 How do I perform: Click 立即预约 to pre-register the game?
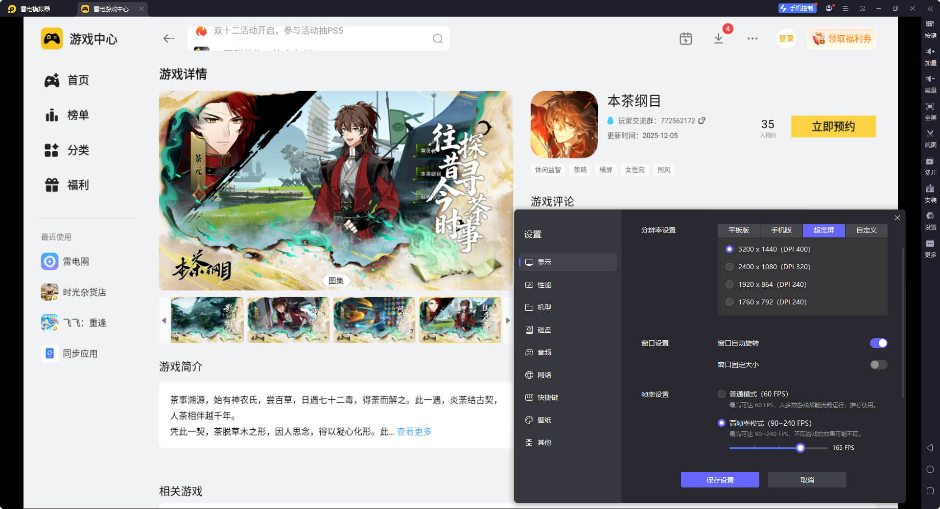pyautogui.click(x=833, y=127)
